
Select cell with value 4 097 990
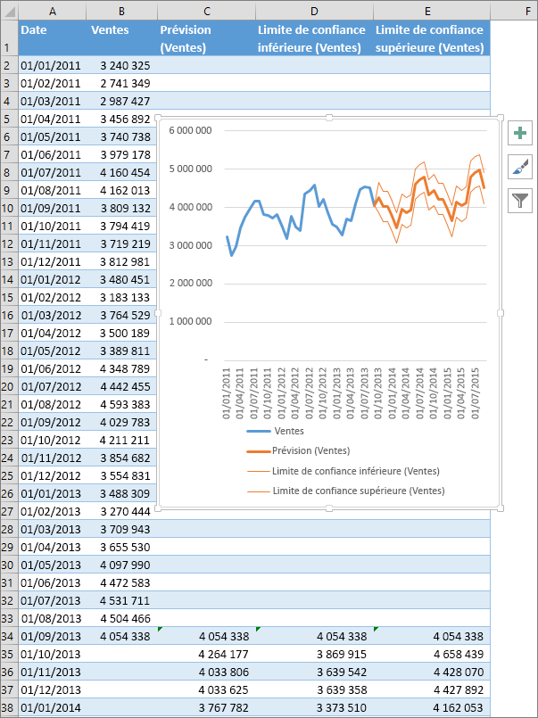tap(121, 565)
